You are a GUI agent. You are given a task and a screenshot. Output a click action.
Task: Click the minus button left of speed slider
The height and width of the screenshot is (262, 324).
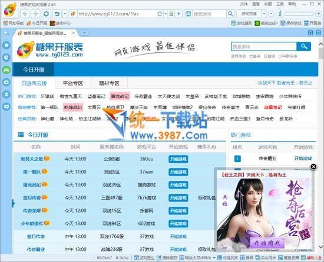click(271, 14)
